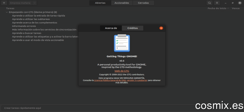Select the Empezando con GTG (léeme primero) row
This screenshot has width=244, height=112.
(x=33, y=12)
